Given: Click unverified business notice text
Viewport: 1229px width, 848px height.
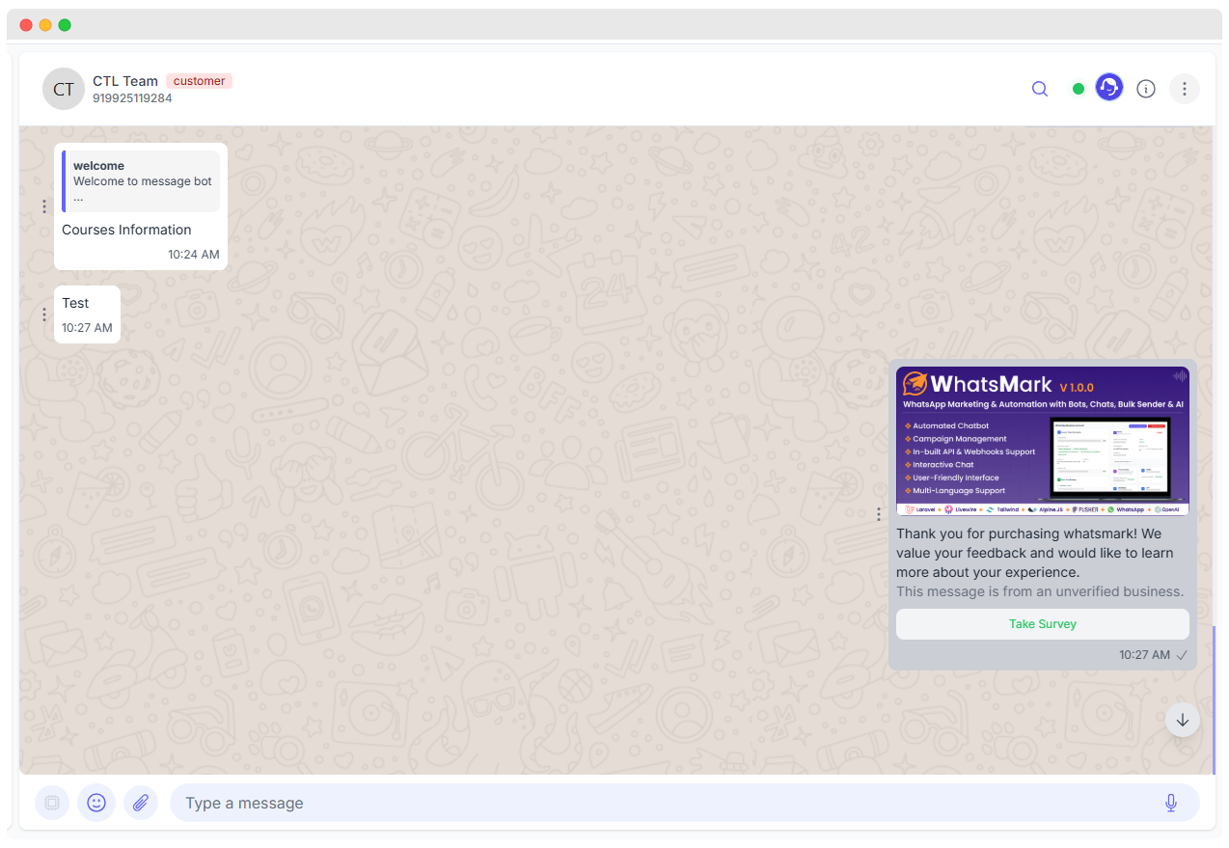Looking at the screenshot, I should 1040,591.
